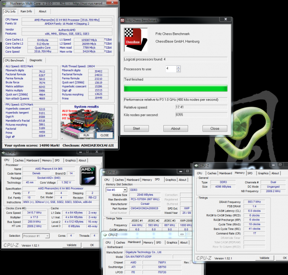Decrease processors to use with down arrow
Viewport: 288px width, 275px height.
point(178,70)
